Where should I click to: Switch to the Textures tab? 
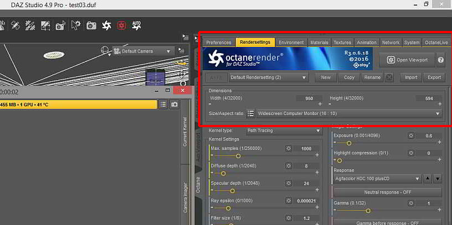(x=342, y=43)
